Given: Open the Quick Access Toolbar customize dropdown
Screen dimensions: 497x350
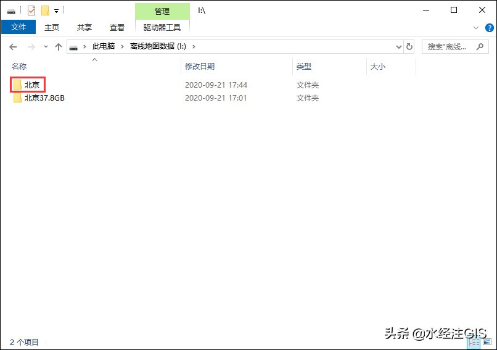Looking at the screenshot, I should click(56, 11).
